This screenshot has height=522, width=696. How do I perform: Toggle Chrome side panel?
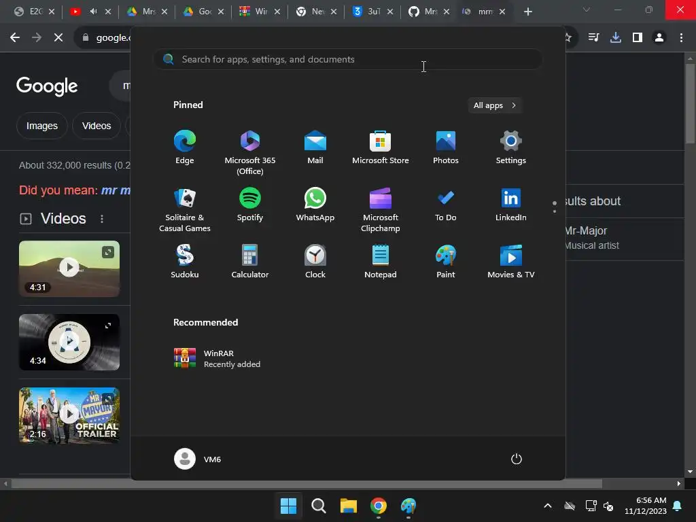[x=638, y=38]
